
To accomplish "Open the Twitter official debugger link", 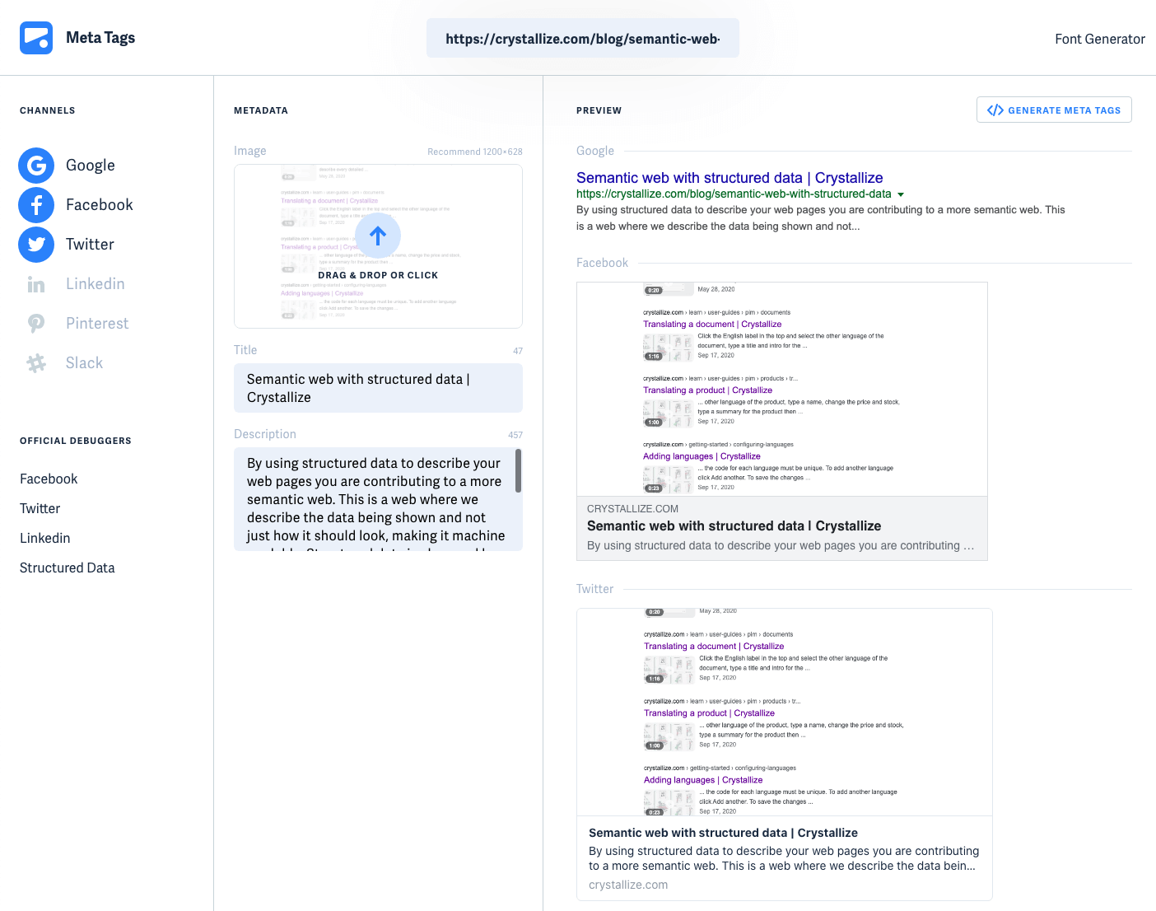I will coord(40,508).
